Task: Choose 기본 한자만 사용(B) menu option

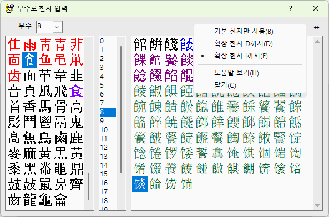Action: pos(244,32)
